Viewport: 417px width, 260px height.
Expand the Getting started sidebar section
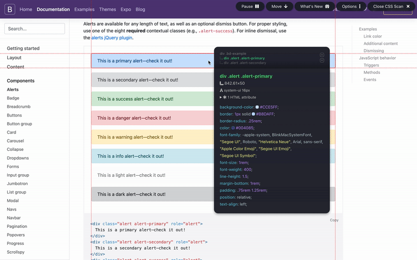pos(23,48)
